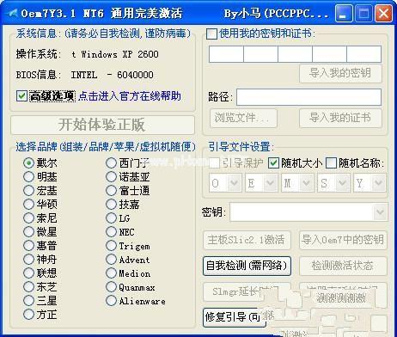Select the 西门子 brand radio button

pos(111,163)
